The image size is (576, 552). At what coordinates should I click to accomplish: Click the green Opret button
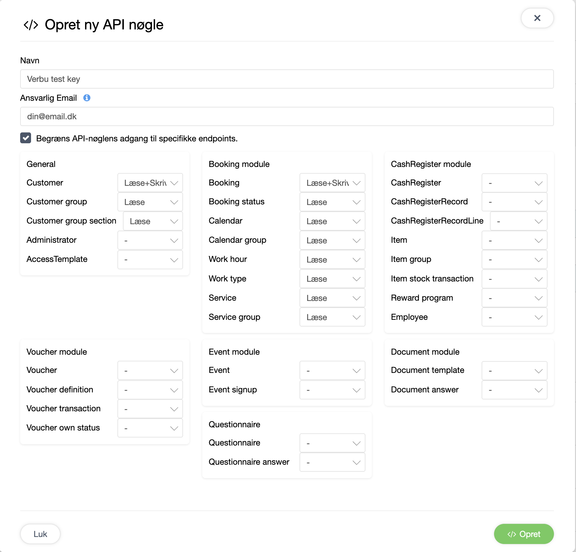click(x=524, y=534)
